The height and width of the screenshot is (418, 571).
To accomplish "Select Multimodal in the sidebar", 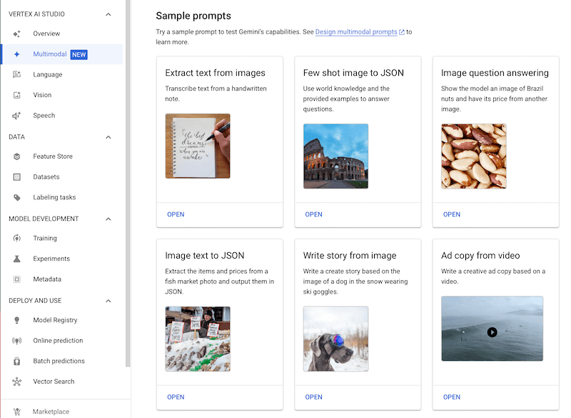I will (50, 54).
